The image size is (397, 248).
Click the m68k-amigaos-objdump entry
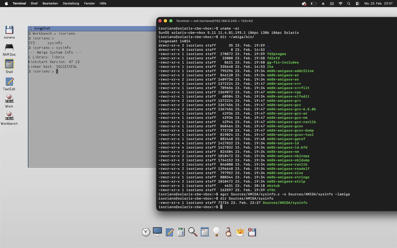point(288,160)
